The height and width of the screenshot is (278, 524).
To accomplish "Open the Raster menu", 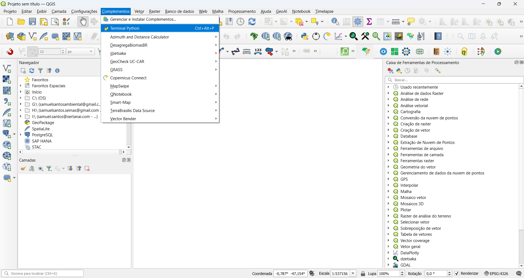I will [x=154, y=11].
